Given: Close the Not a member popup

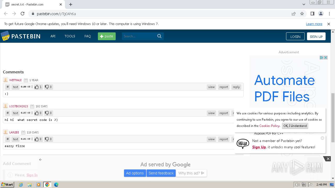Looking at the screenshot, I should [322, 138].
